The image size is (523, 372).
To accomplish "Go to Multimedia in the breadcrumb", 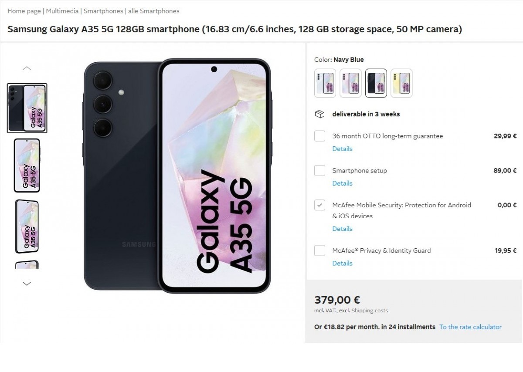I will point(62,11).
